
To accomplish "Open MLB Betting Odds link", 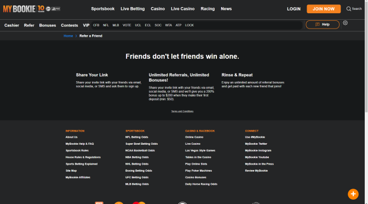I will pos(137,184).
